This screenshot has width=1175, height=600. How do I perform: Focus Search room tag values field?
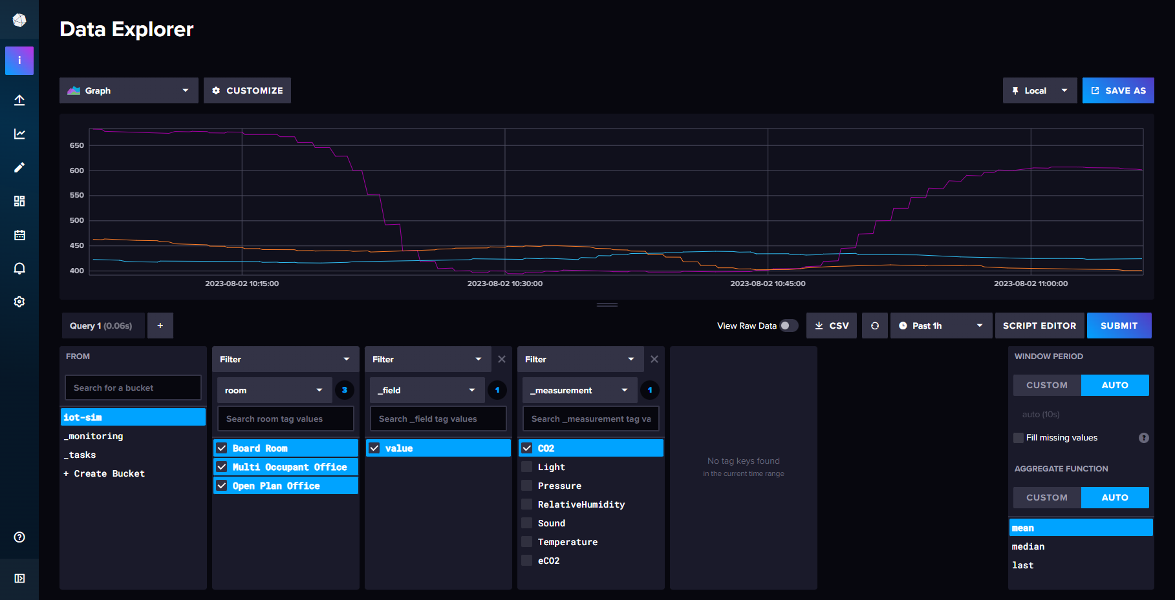coord(286,419)
